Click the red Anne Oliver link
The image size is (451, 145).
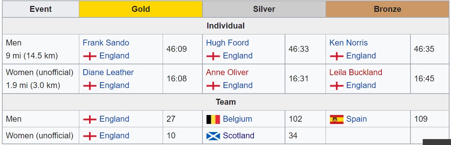click(x=227, y=72)
